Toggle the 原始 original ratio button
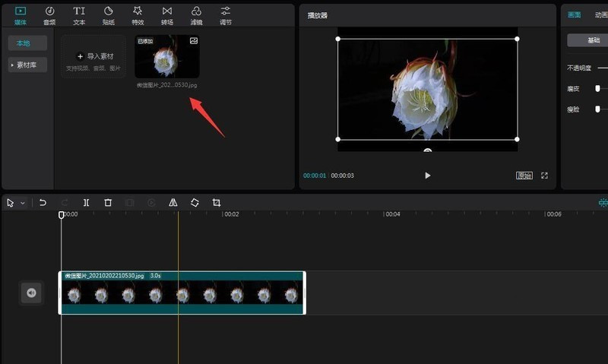Viewport: 608px width, 364px height. (x=524, y=176)
